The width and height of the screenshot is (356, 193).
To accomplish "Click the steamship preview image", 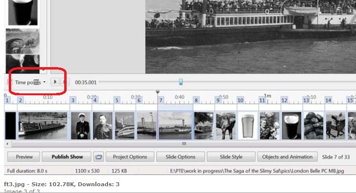I will point(250,36).
